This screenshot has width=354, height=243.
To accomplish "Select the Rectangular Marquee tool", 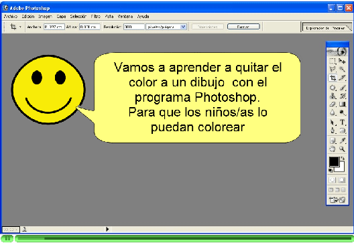I will (333, 61).
